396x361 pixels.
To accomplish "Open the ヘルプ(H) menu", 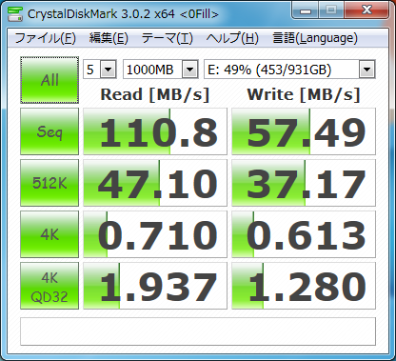I will tap(232, 38).
